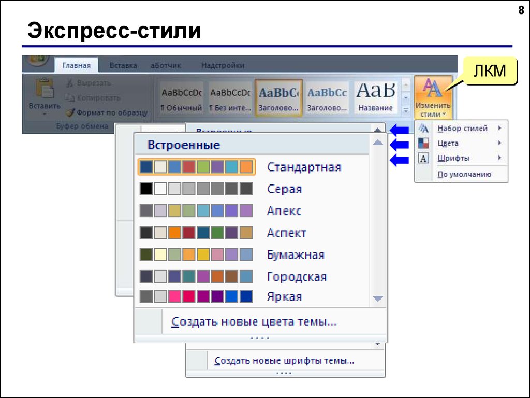
Task: Click Формат по образцу button
Action: pyautogui.click(x=107, y=112)
